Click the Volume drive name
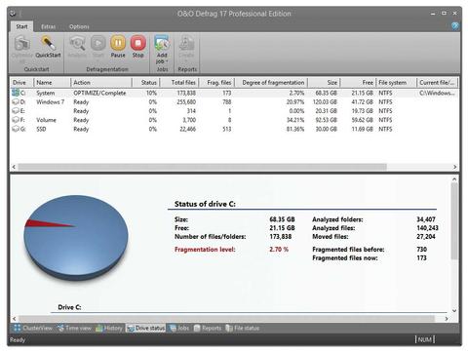Screen dimensions: 468x353 [x=46, y=120]
